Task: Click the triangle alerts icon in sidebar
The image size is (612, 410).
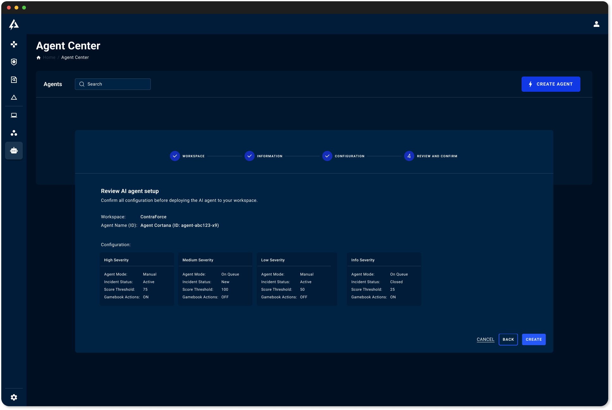Action: click(14, 97)
